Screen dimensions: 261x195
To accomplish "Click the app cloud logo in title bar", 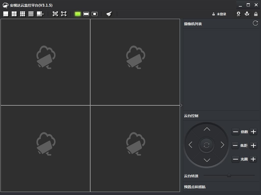I will click(x=6, y=5).
